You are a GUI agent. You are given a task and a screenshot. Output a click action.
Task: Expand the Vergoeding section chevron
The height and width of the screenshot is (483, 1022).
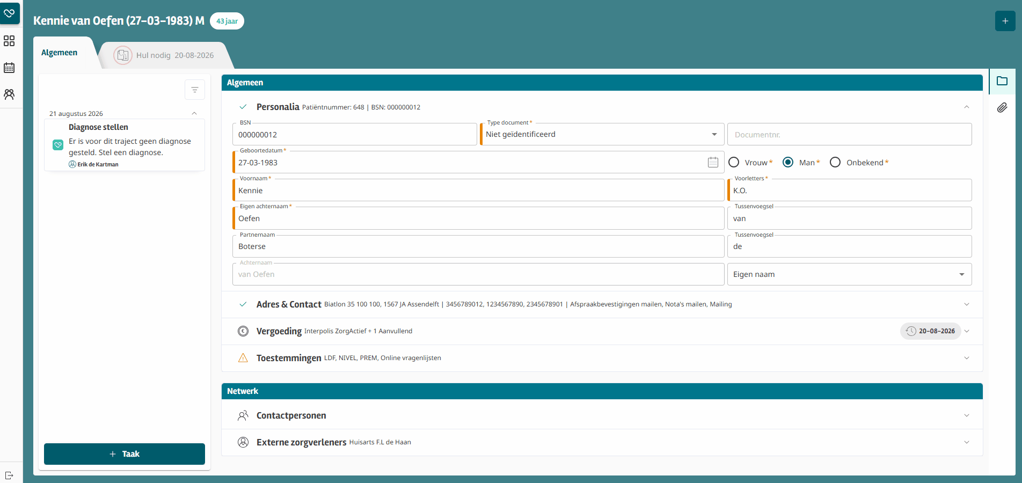click(x=967, y=331)
